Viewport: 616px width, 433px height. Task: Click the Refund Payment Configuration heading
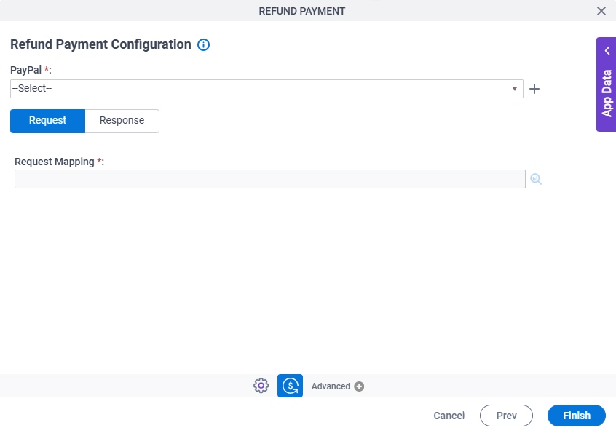[100, 44]
